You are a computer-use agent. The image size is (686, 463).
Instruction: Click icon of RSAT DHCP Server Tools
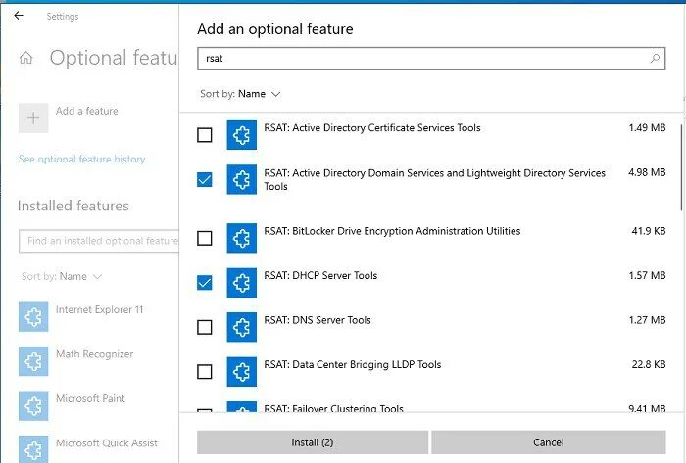241,283
